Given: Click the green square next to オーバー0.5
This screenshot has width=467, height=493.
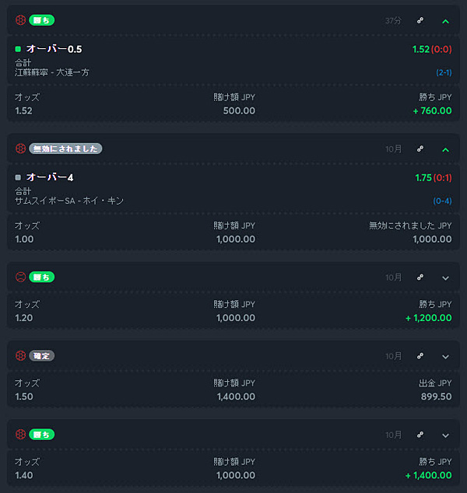Looking at the screenshot, I should (x=18, y=49).
